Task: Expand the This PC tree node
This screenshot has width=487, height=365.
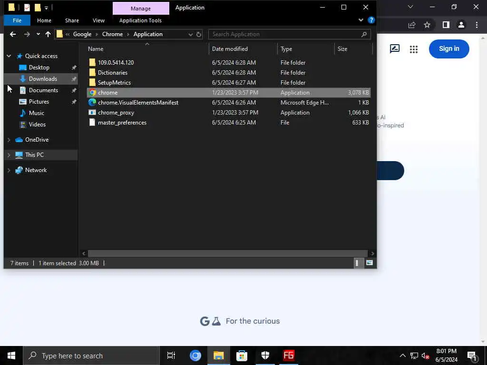Action: point(9,155)
